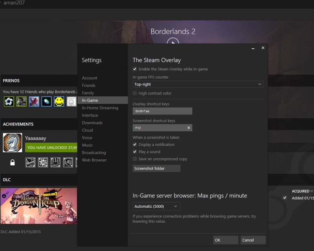
Task: Click the 'Yaaaaaay' achievement title
Action: tap(35, 138)
